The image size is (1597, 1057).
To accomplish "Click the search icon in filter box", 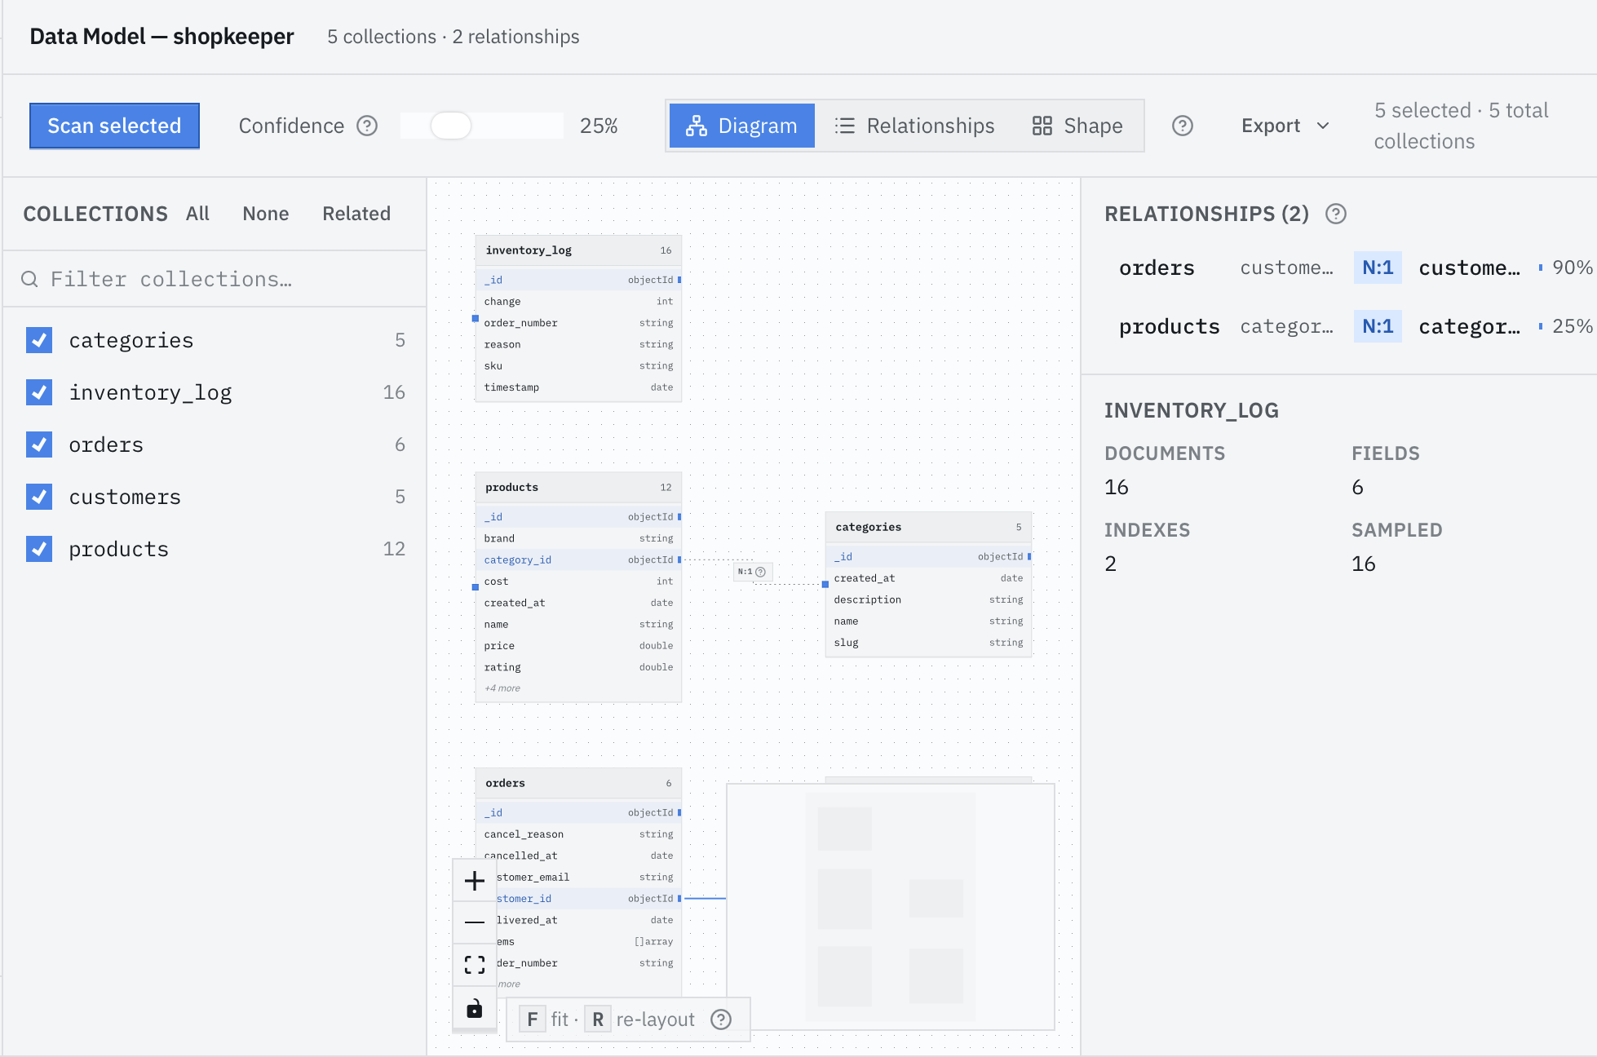I will pyautogui.click(x=29, y=279).
